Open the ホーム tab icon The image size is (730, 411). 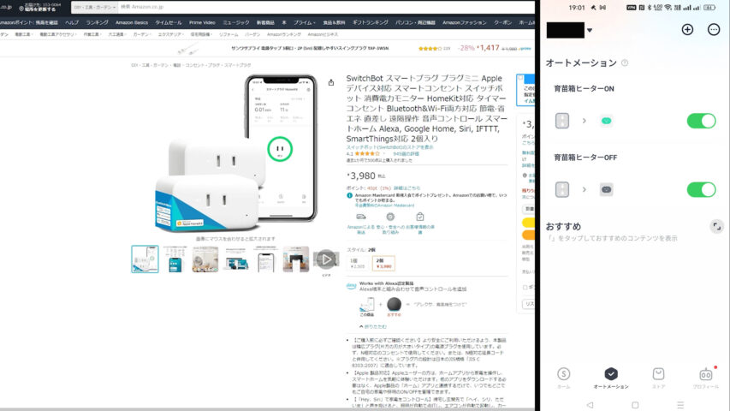563,374
